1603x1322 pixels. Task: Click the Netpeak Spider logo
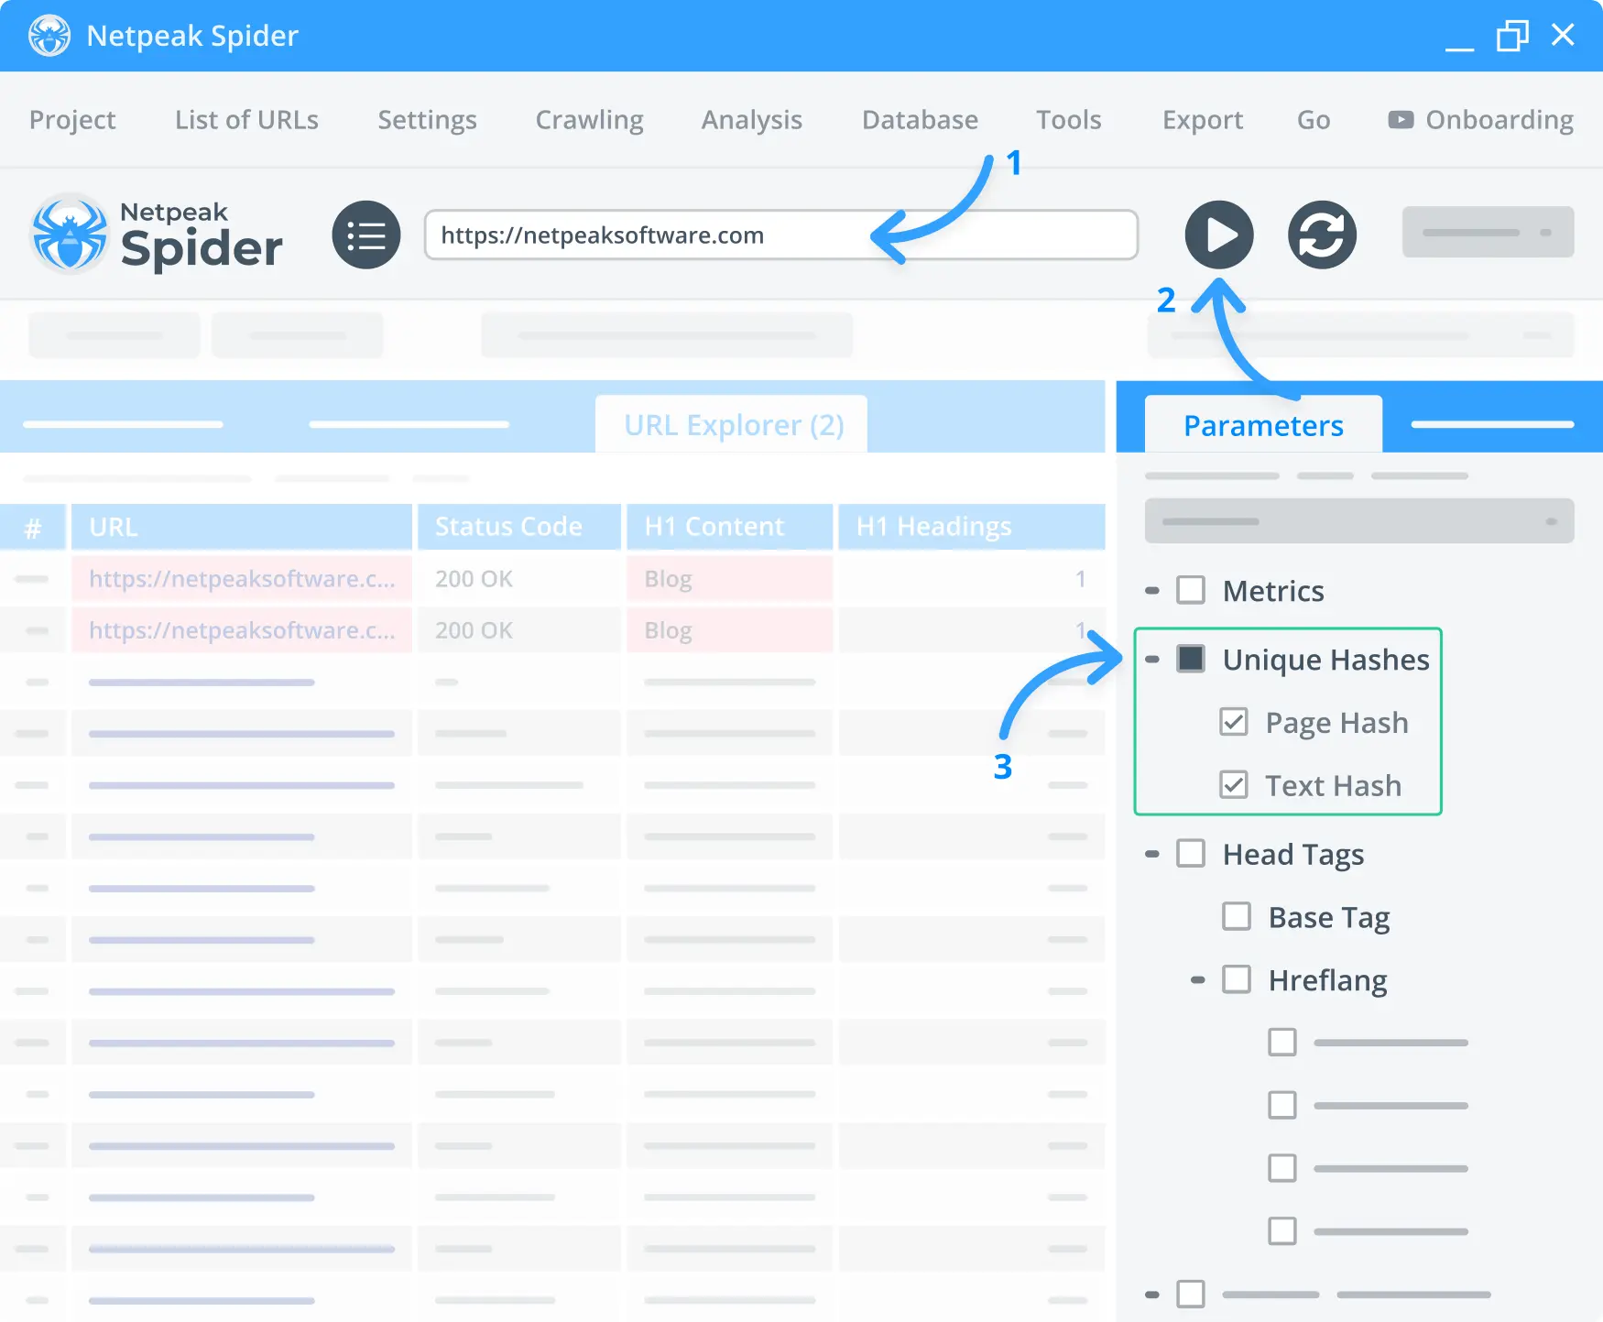point(157,235)
